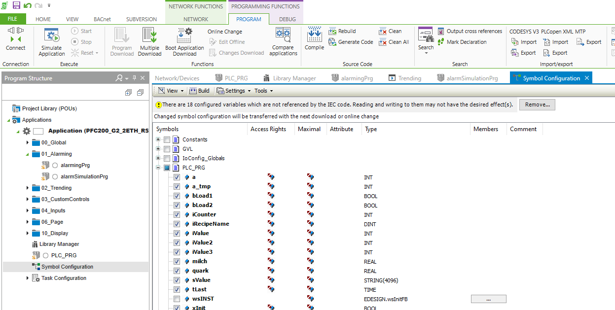The image size is (615, 310).
Task: Open the Library Manager editor tab
Action: pyautogui.click(x=289, y=78)
